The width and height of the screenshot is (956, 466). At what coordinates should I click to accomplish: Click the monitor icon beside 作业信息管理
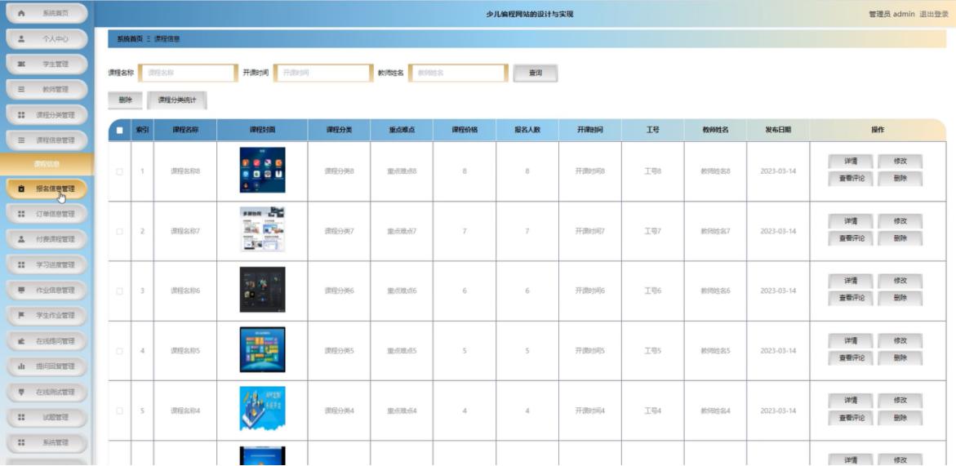click(21, 290)
